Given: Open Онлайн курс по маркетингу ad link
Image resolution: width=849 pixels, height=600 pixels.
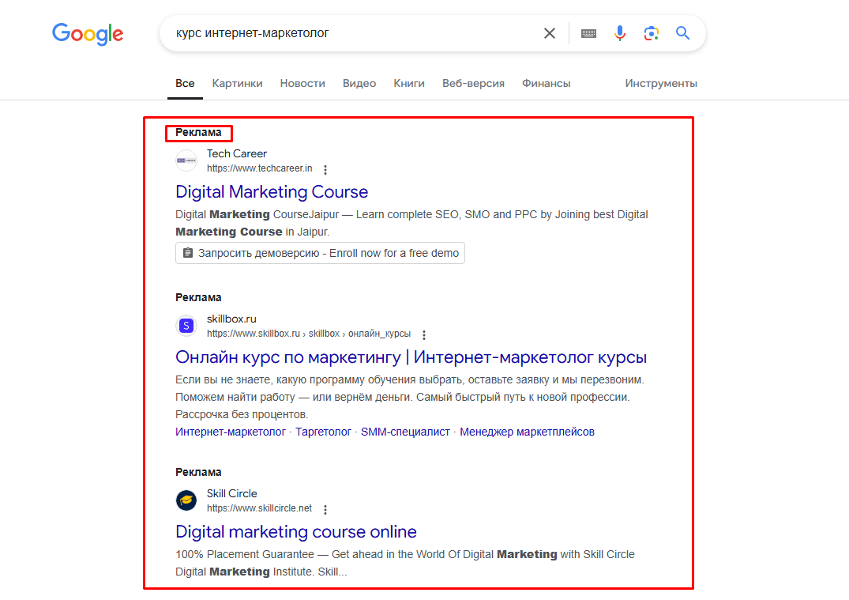Looking at the screenshot, I should click(411, 357).
